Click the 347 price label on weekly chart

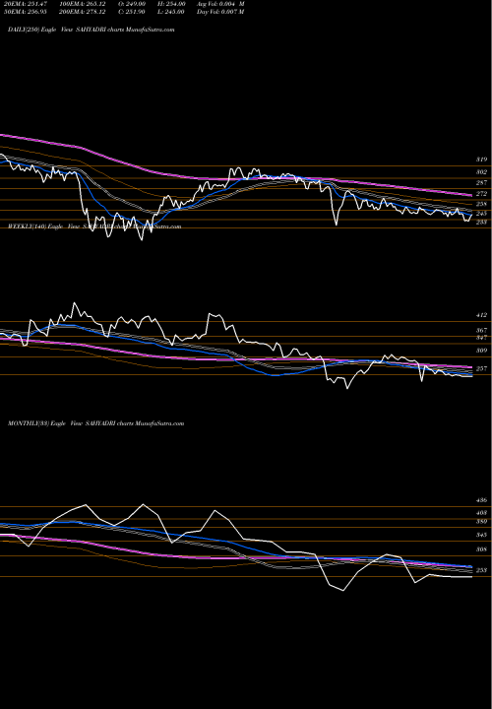[x=481, y=338]
